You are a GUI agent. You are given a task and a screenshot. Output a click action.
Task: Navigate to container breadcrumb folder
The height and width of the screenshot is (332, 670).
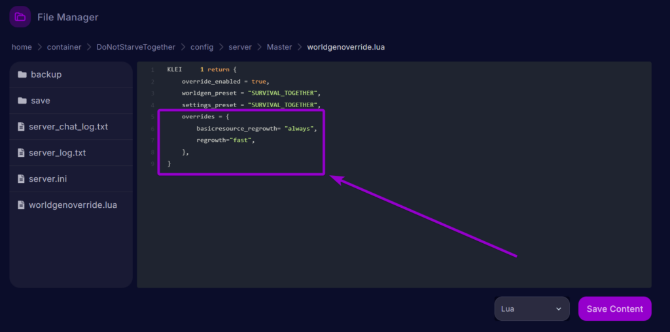tap(63, 47)
